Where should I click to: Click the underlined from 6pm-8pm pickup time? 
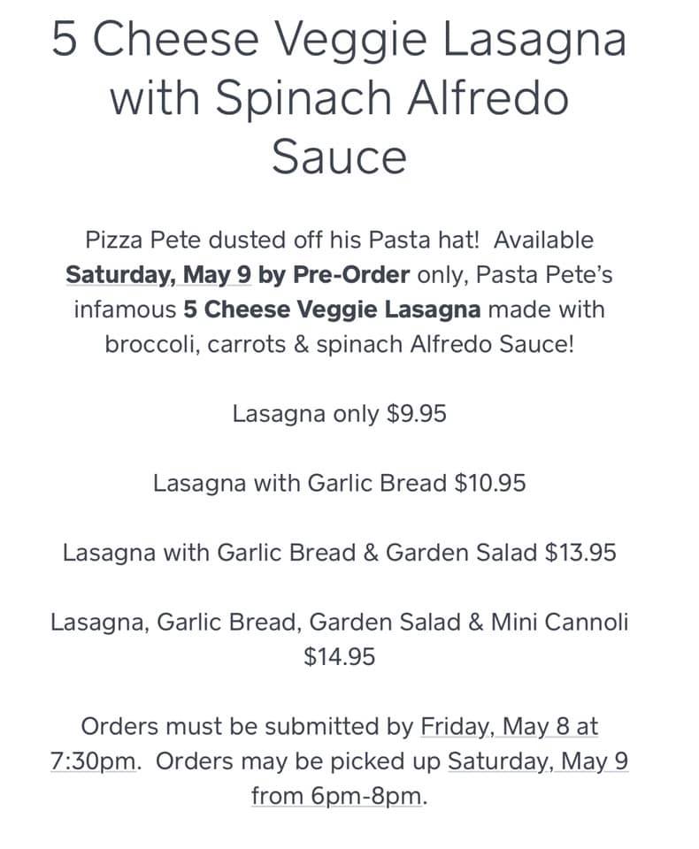338,796
